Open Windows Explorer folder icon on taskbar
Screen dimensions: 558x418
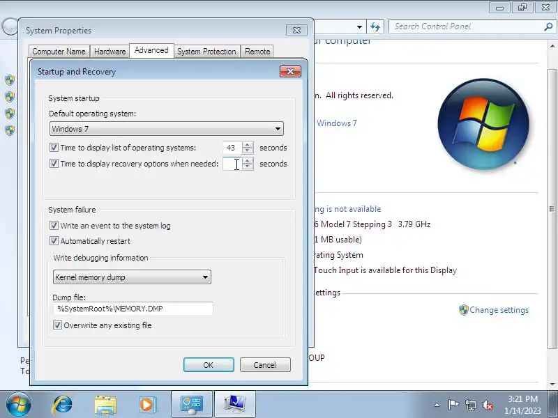click(105, 405)
